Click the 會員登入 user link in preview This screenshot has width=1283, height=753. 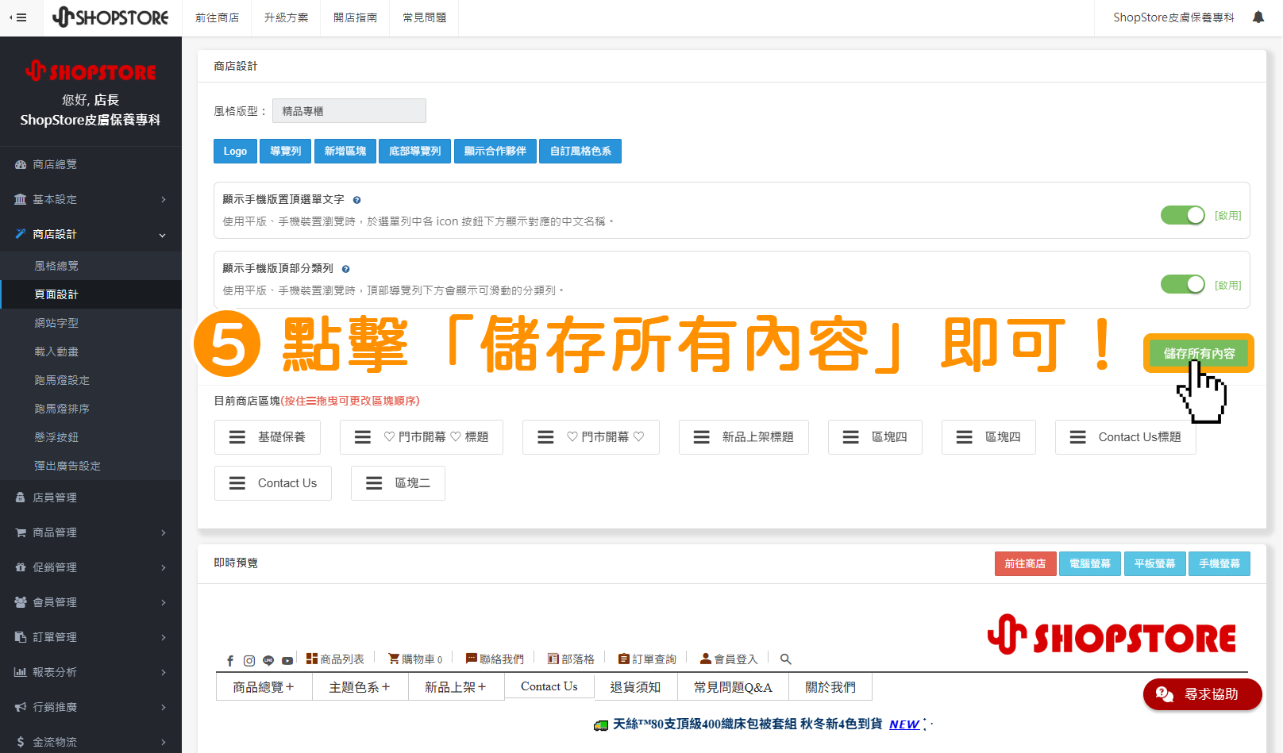point(729,659)
